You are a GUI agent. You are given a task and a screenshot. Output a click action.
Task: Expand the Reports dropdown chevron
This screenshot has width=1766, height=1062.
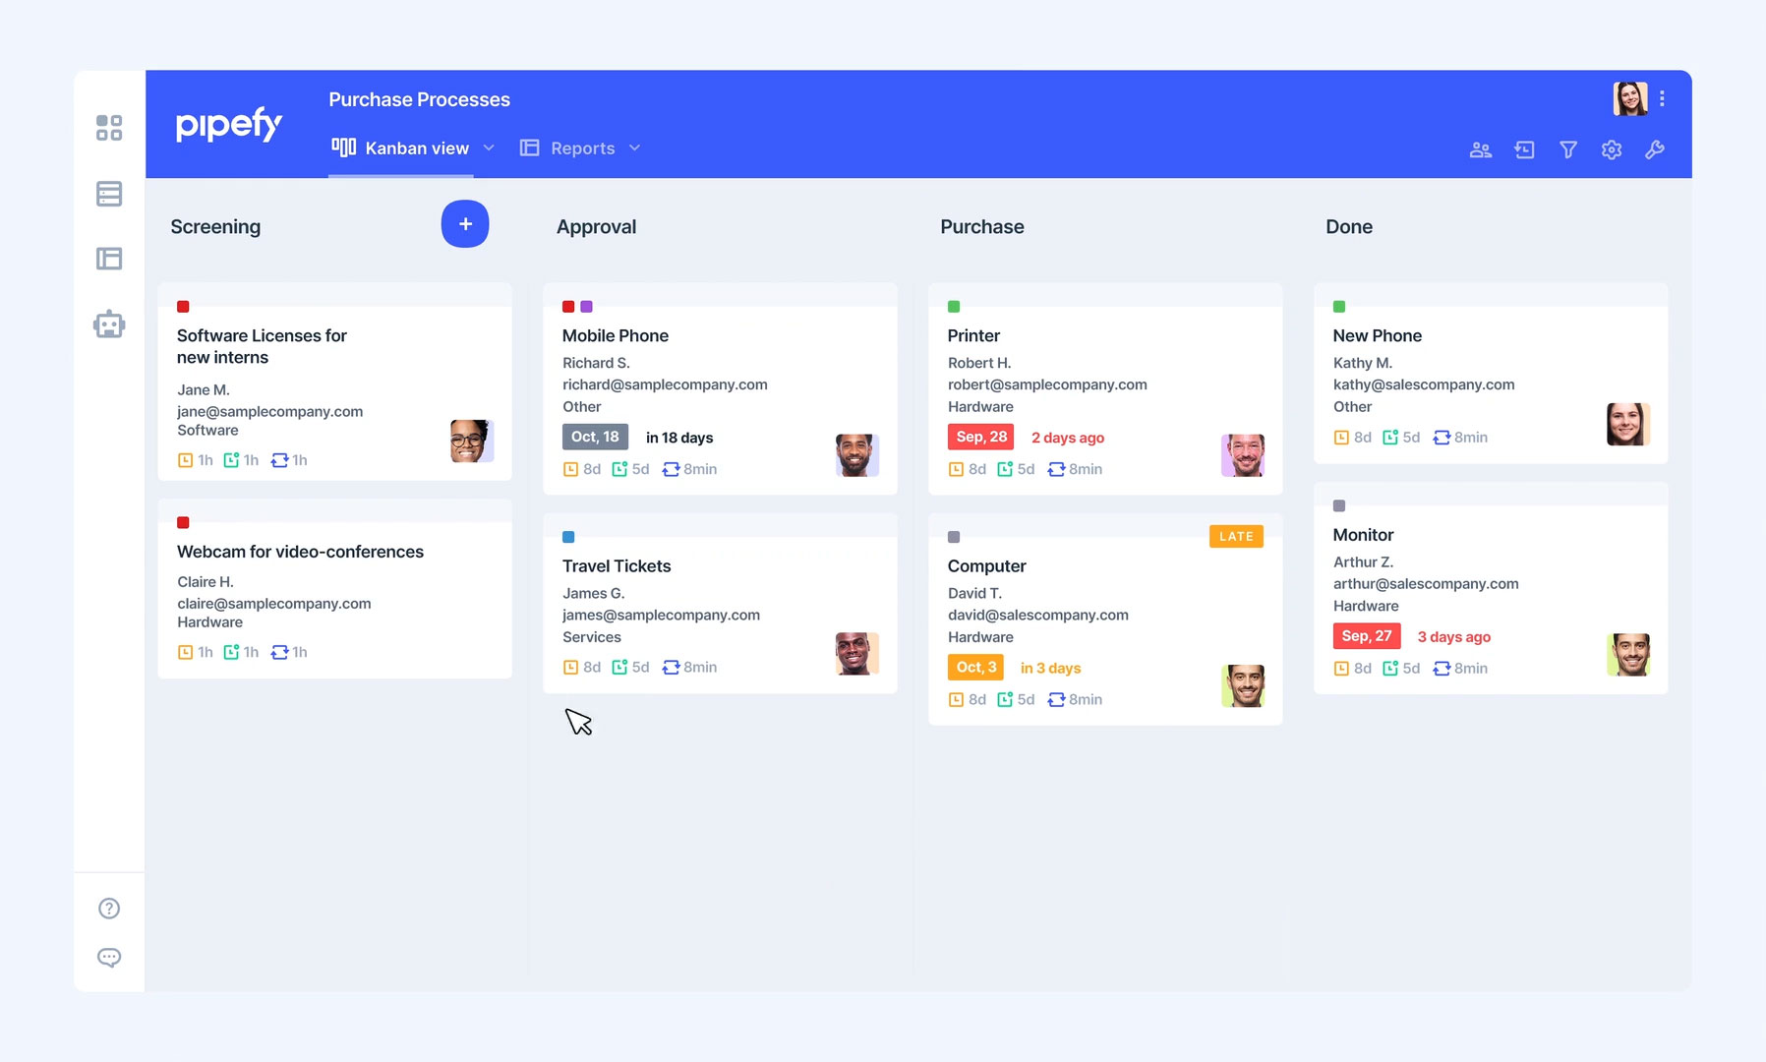(x=634, y=148)
